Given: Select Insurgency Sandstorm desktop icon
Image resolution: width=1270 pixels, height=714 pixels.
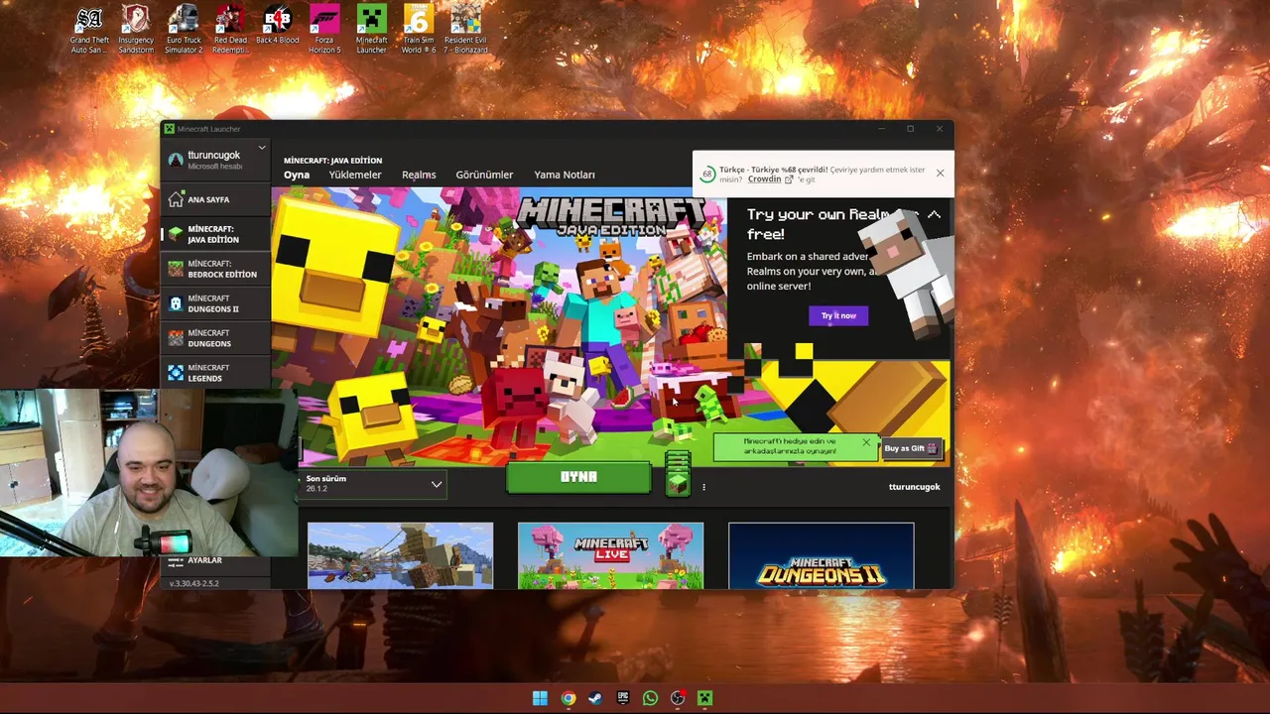Looking at the screenshot, I should coord(136,30).
